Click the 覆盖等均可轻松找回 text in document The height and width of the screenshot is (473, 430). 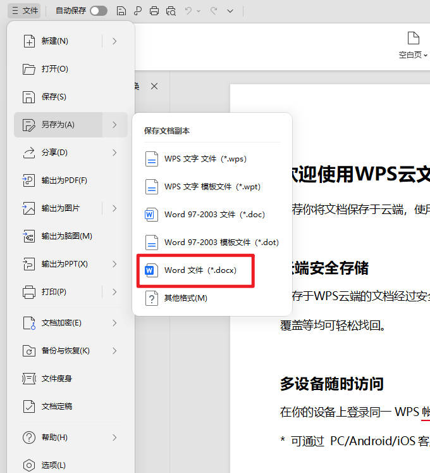333,325
